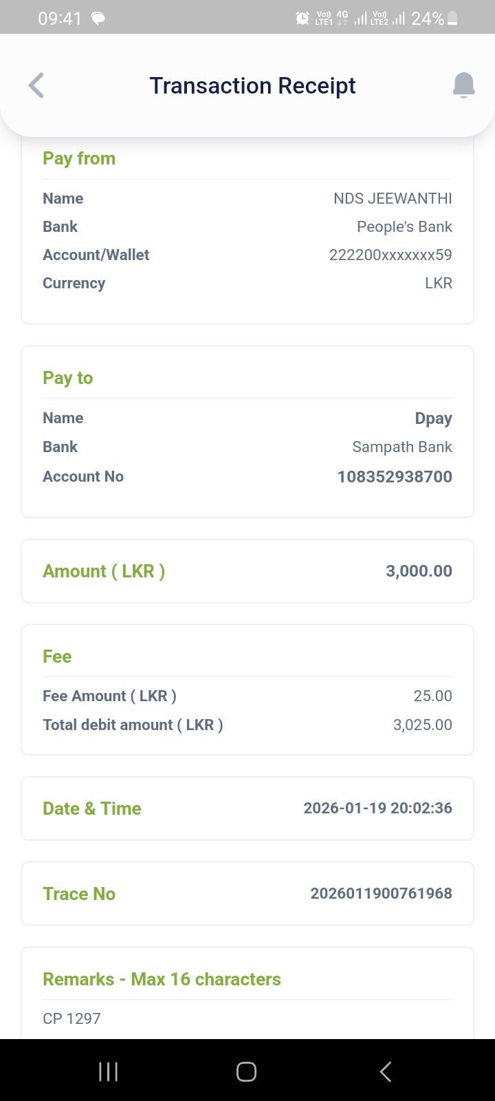Tap the Pay from section heading
The width and height of the screenshot is (495, 1101).
coord(79,158)
